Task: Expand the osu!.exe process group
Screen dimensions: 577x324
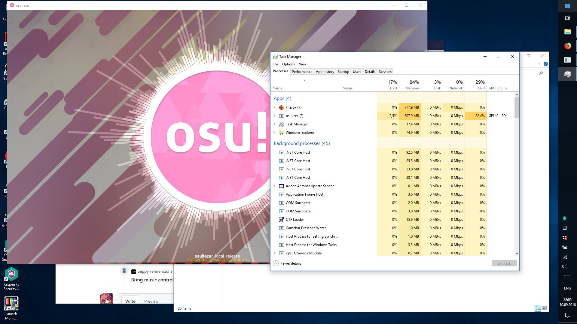Action: tap(274, 116)
